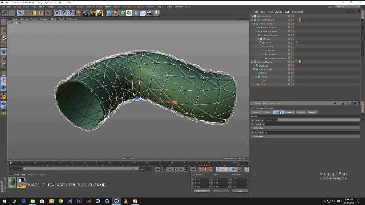Toggle the X axis lock
Image resolution: width=365 pixels, height=205 pixels.
tap(57, 13)
